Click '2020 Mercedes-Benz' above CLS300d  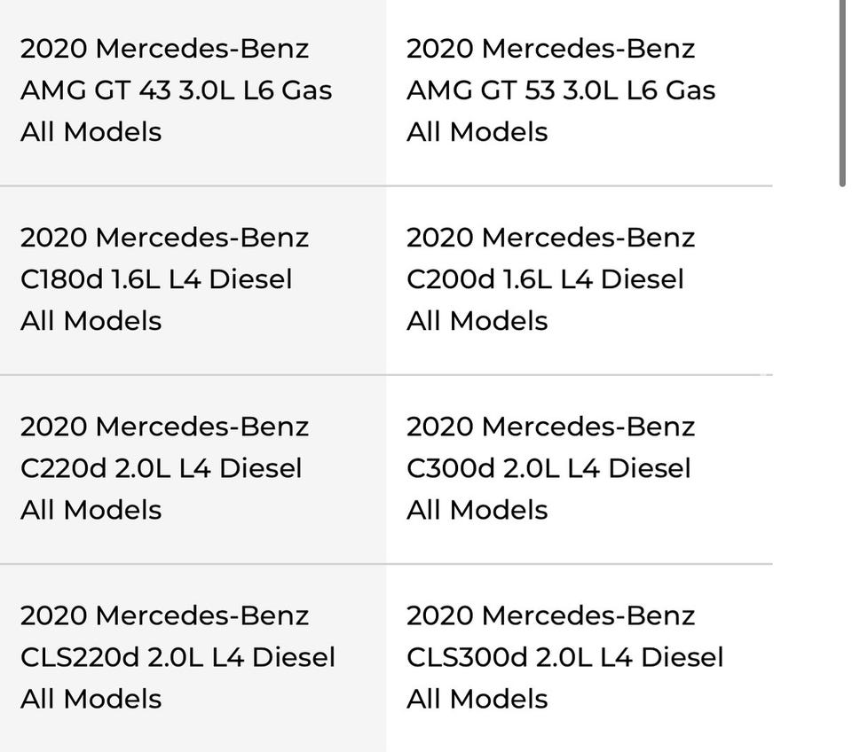pyautogui.click(x=550, y=615)
